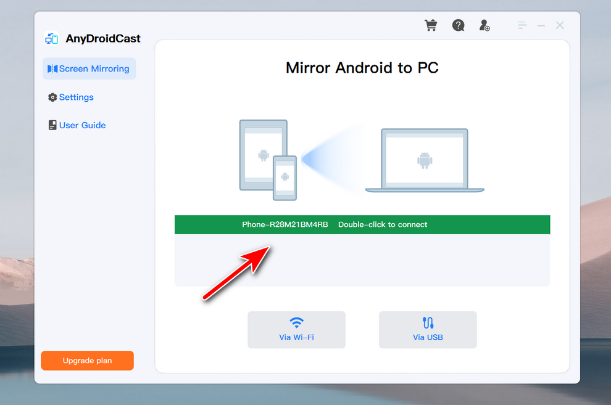Viewport: 611px width, 405px height.
Task: Click the laptop illustration
Action: point(425,160)
